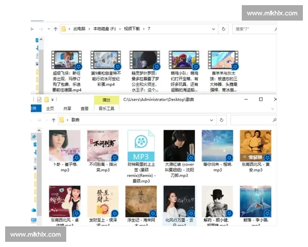Click the Properties quick access icon
The height and width of the screenshot is (247, 308).
click(x=39, y=99)
